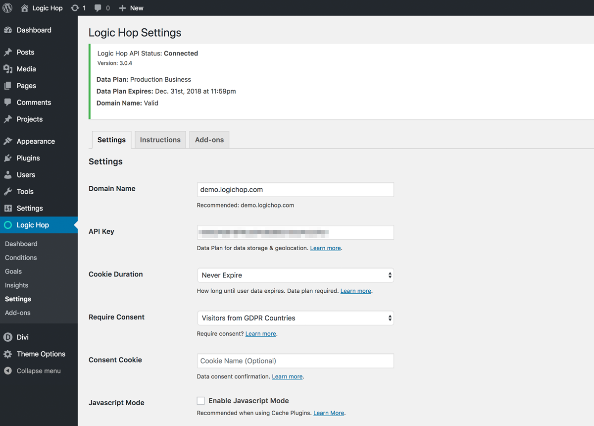Open the Insights submenu item
Viewport: 594px width, 426px height.
pyautogui.click(x=16, y=285)
